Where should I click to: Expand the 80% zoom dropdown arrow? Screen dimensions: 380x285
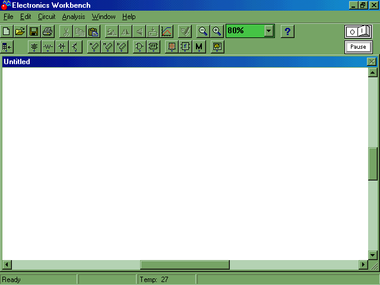(x=269, y=31)
